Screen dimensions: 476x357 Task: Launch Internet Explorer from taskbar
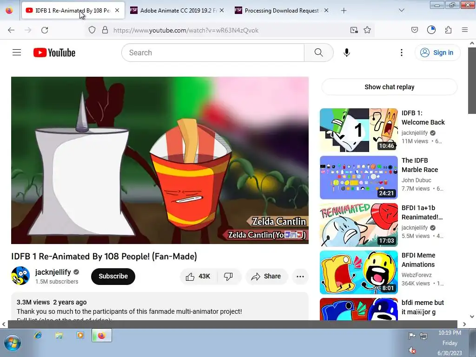point(38,335)
